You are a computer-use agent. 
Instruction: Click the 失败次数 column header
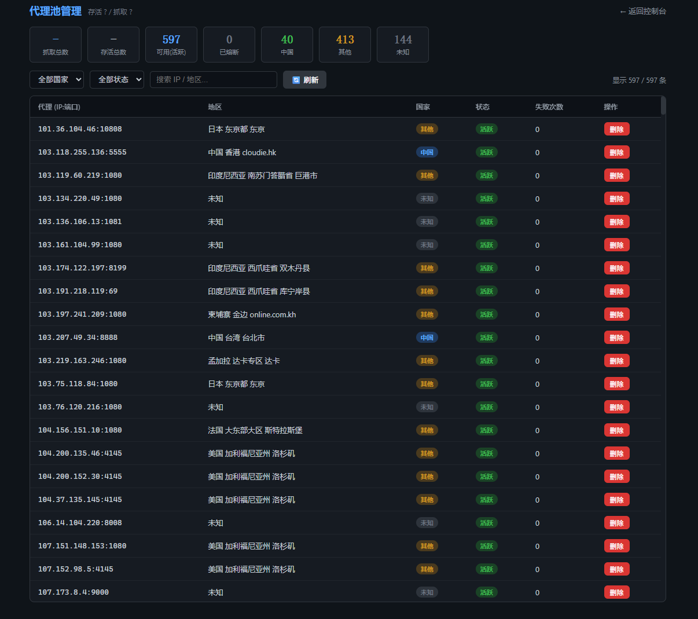[x=549, y=107]
